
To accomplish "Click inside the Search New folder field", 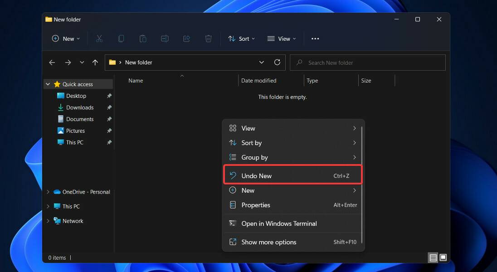I will pos(367,62).
